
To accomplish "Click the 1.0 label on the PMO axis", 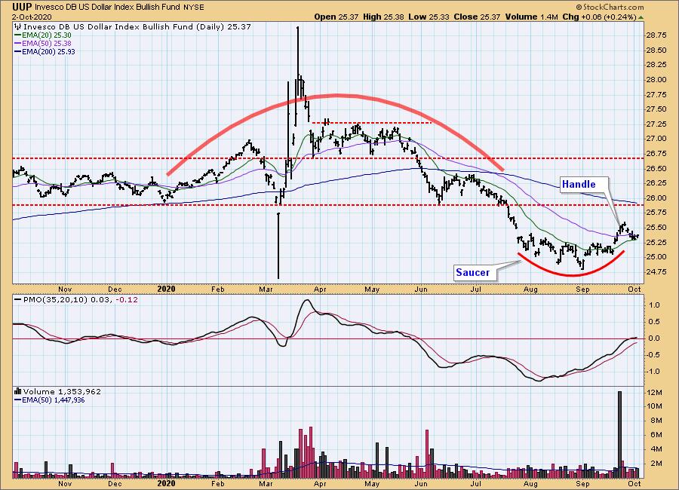I will (655, 305).
